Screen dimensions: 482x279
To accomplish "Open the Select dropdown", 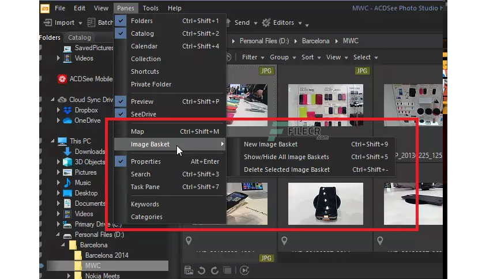I will point(365,58).
